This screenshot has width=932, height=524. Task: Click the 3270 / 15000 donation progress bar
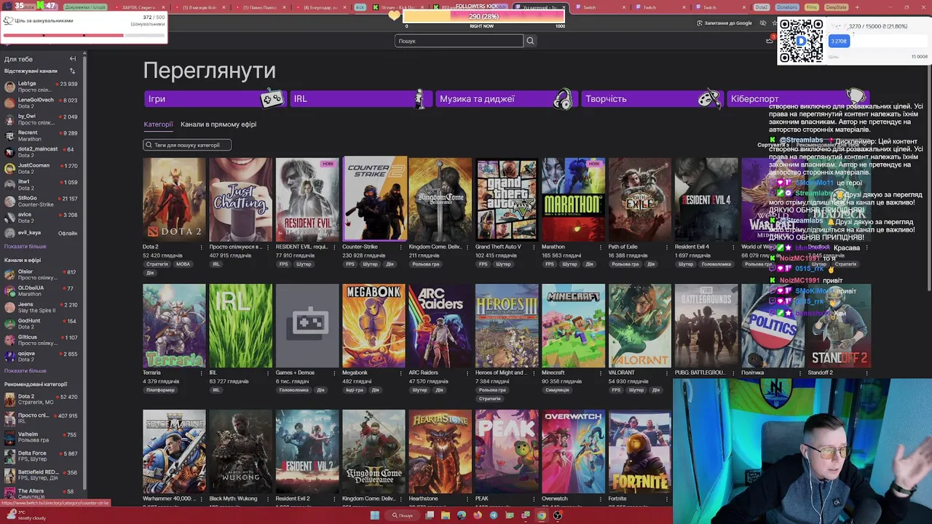coord(877,41)
